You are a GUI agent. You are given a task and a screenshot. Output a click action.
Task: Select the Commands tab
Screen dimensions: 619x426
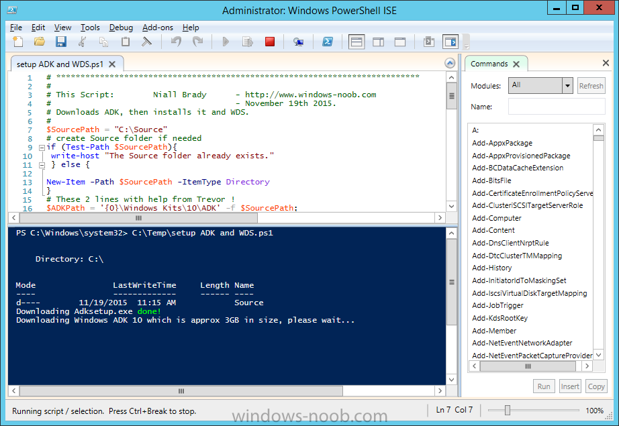click(489, 64)
